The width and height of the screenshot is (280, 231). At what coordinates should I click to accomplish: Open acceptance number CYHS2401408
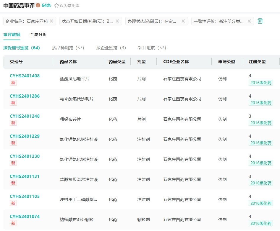25,76
